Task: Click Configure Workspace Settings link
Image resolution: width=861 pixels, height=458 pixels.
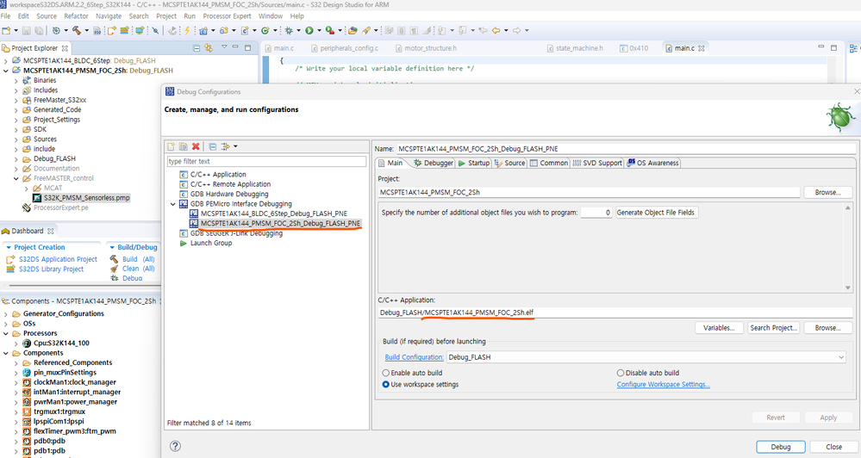Action: click(x=663, y=385)
